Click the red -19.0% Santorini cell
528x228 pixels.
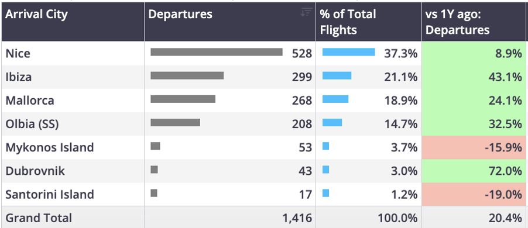(475, 195)
